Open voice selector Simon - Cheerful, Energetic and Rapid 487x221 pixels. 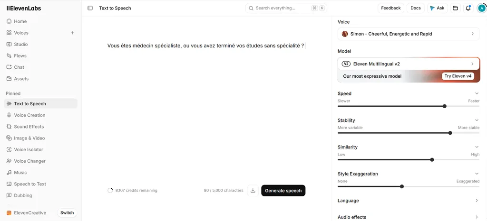pyautogui.click(x=409, y=34)
